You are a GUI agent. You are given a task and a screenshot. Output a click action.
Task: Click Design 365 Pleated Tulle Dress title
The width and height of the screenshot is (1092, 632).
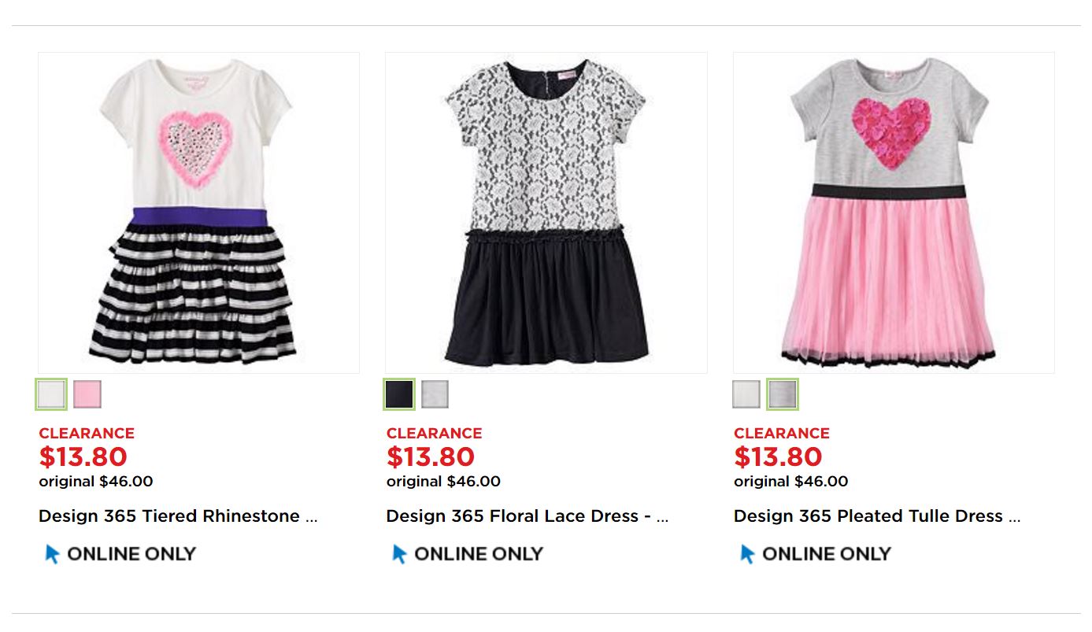876,516
